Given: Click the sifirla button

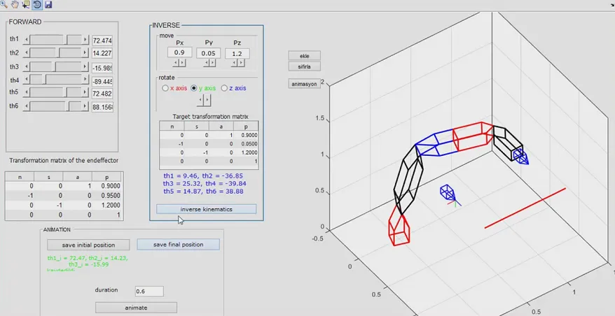Looking at the screenshot, I should (x=305, y=66).
